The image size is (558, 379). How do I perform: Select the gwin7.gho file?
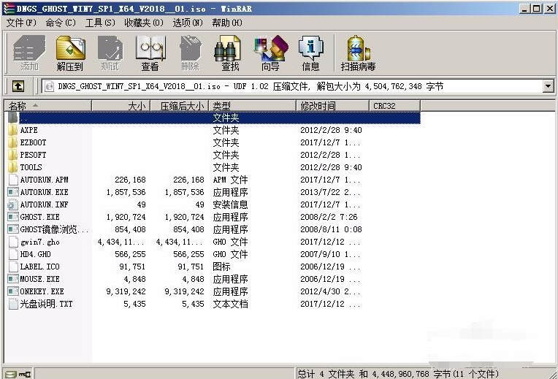tap(39, 242)
